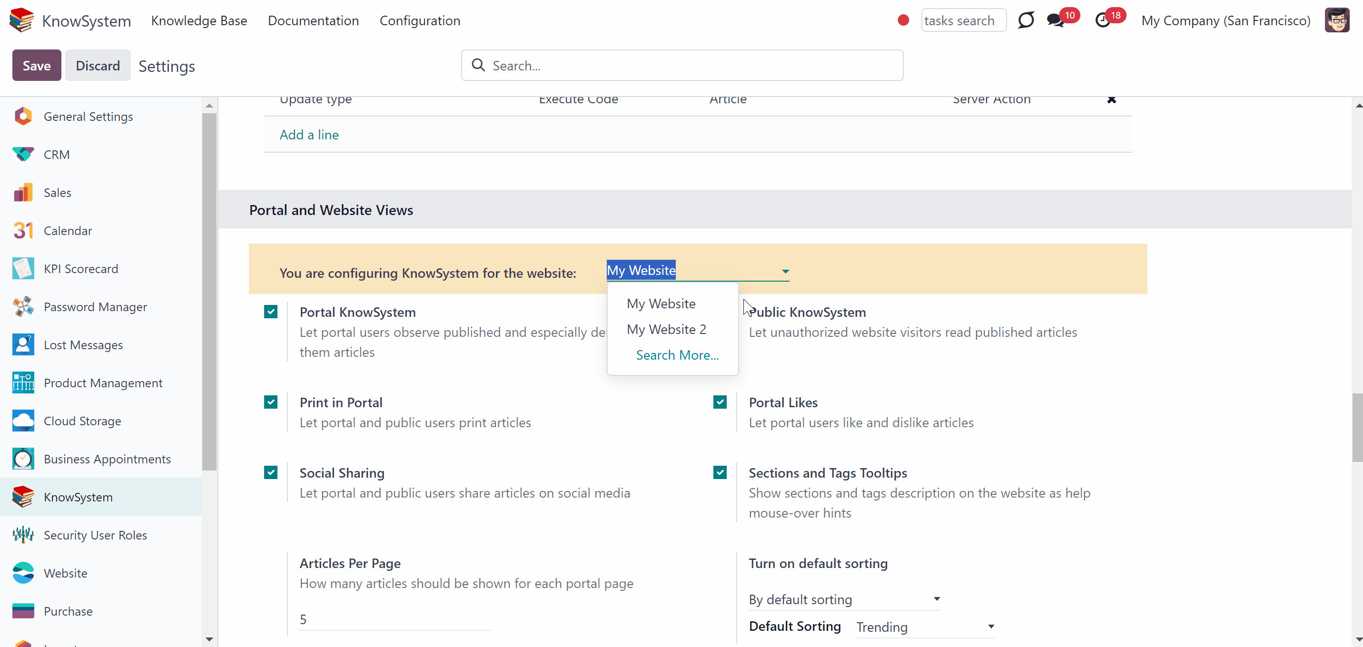Image resolution: width=1363 pixels, height=647 pixels.
Task: Focus the settings Search field
Action: [681, 65]
